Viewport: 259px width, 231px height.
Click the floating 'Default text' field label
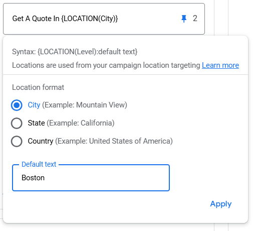(x=39, y=164)
